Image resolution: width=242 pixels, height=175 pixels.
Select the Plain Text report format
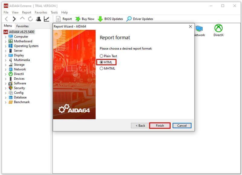(x=102, y=56)
